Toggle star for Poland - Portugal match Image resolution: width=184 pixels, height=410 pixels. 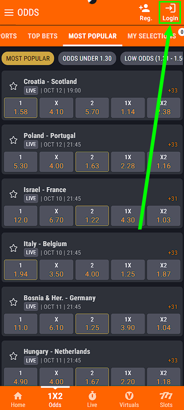pyautogui.click(x=13, y=140)
